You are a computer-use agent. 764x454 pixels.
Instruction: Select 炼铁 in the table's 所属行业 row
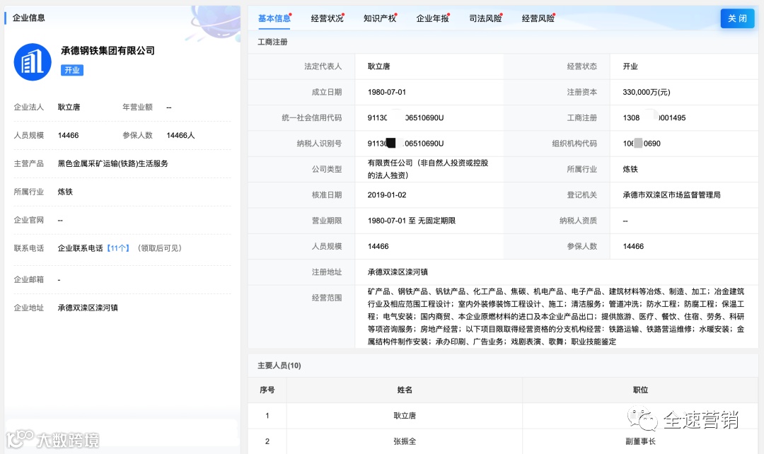[x=630, y=169]
